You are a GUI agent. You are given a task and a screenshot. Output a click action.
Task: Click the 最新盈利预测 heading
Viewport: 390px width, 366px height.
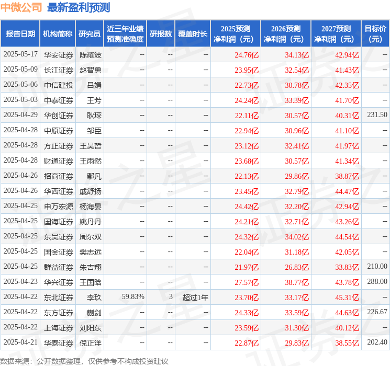pyautogui.click(x=79, y=7)
